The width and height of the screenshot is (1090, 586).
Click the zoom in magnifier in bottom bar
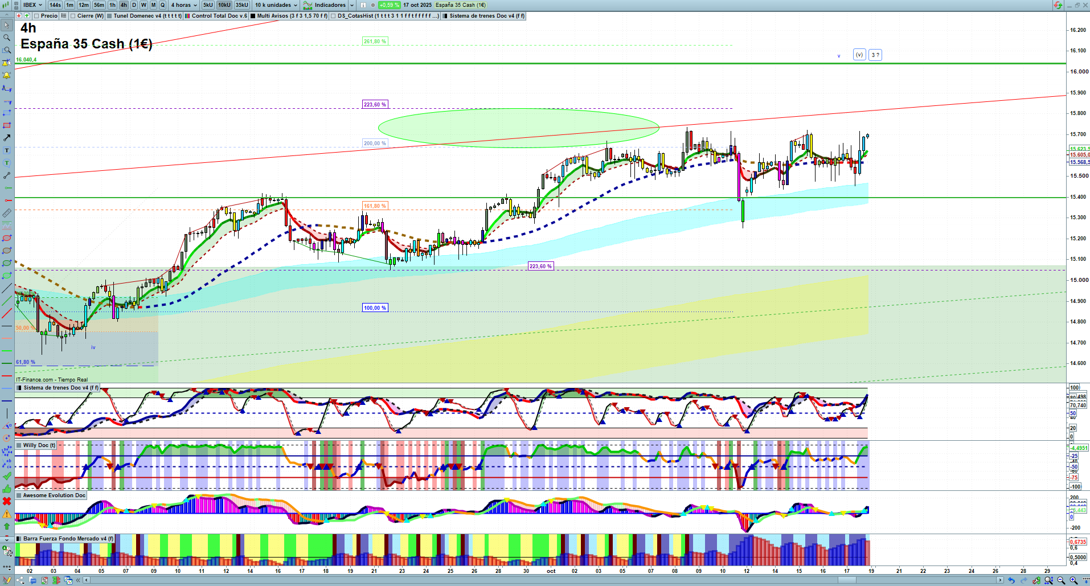pyautogui.click(x=1074, y=580)
